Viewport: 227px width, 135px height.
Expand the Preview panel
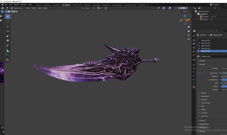(x=202, y=61)
